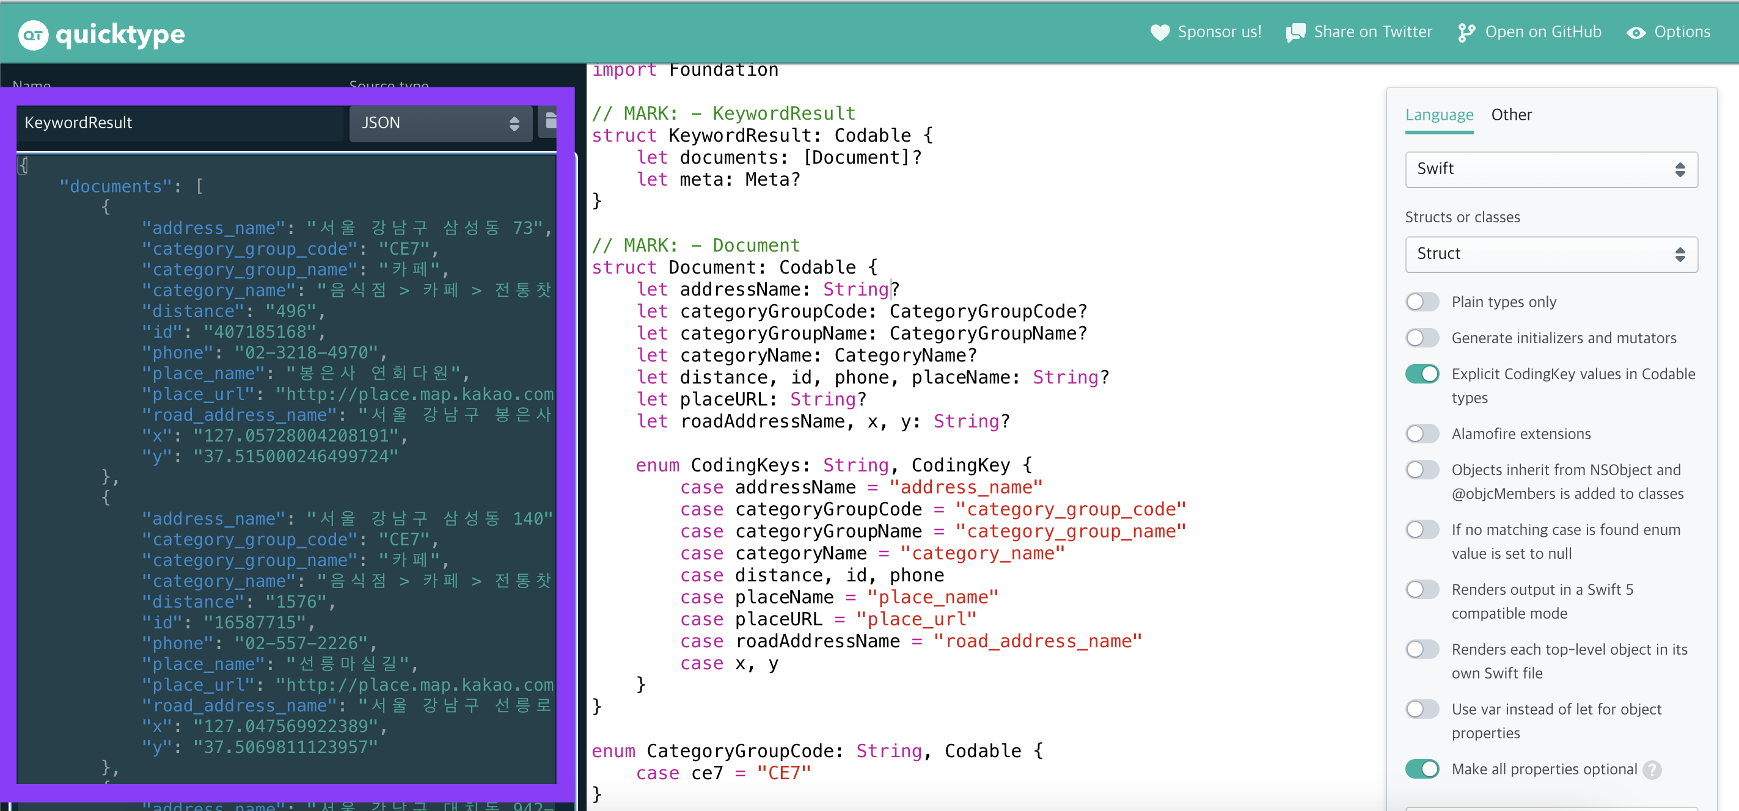Click "case placeName = "place_name"" line
This screenshot has width=1739, height=811.
(x=839, y=597)
